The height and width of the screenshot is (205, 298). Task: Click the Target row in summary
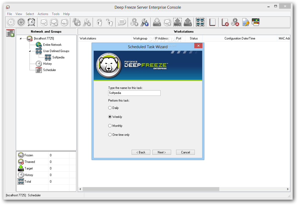[x=46, y=168]
